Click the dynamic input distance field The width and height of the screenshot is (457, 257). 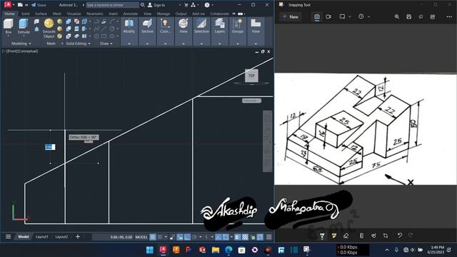point(50,147)
